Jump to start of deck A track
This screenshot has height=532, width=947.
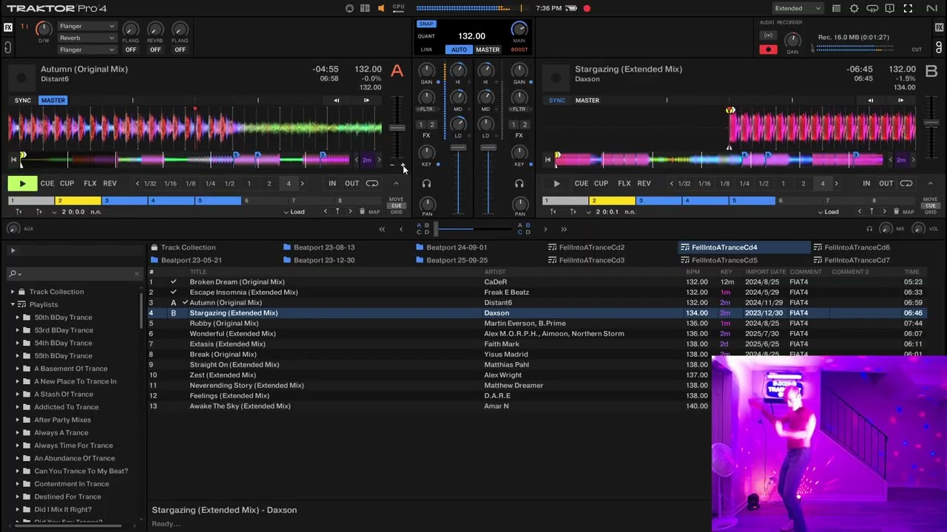click(13, 160)
